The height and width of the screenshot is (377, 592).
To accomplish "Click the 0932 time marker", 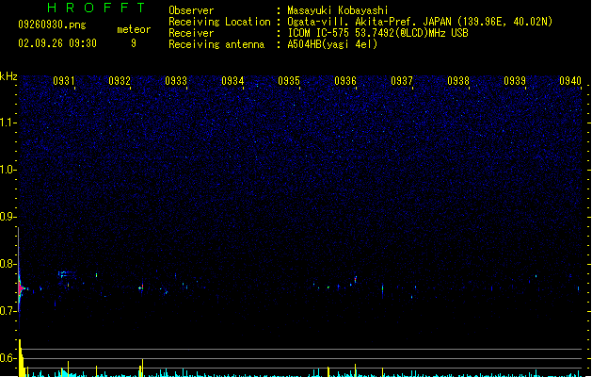I will coord(120,81).
